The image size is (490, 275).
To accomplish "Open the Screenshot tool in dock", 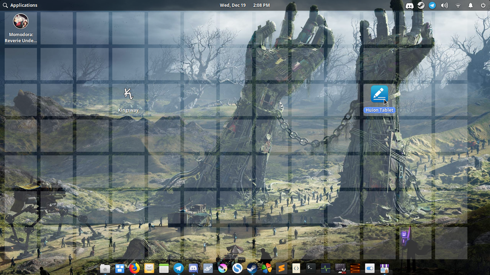I will coord(340,268).
